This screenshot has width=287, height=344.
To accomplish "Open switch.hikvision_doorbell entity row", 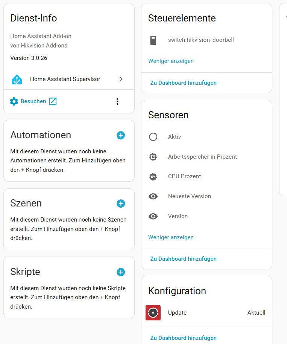I will [x=201, y=40].
